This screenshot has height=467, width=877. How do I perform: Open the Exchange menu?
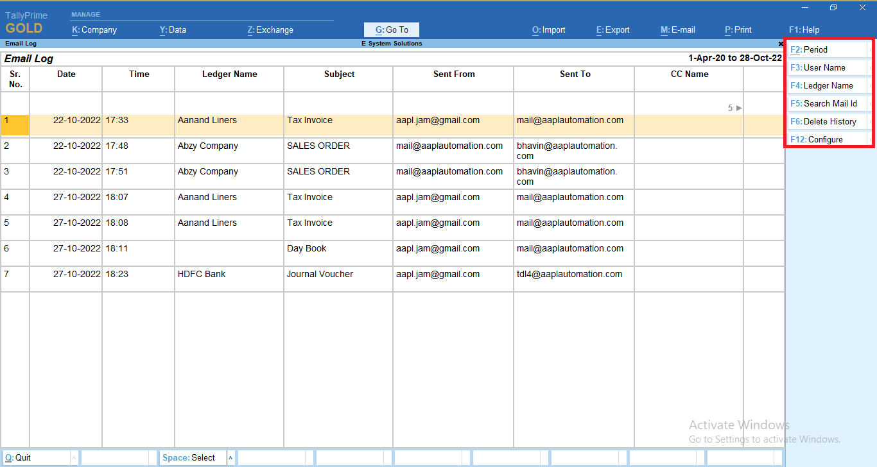pos(270,30)
